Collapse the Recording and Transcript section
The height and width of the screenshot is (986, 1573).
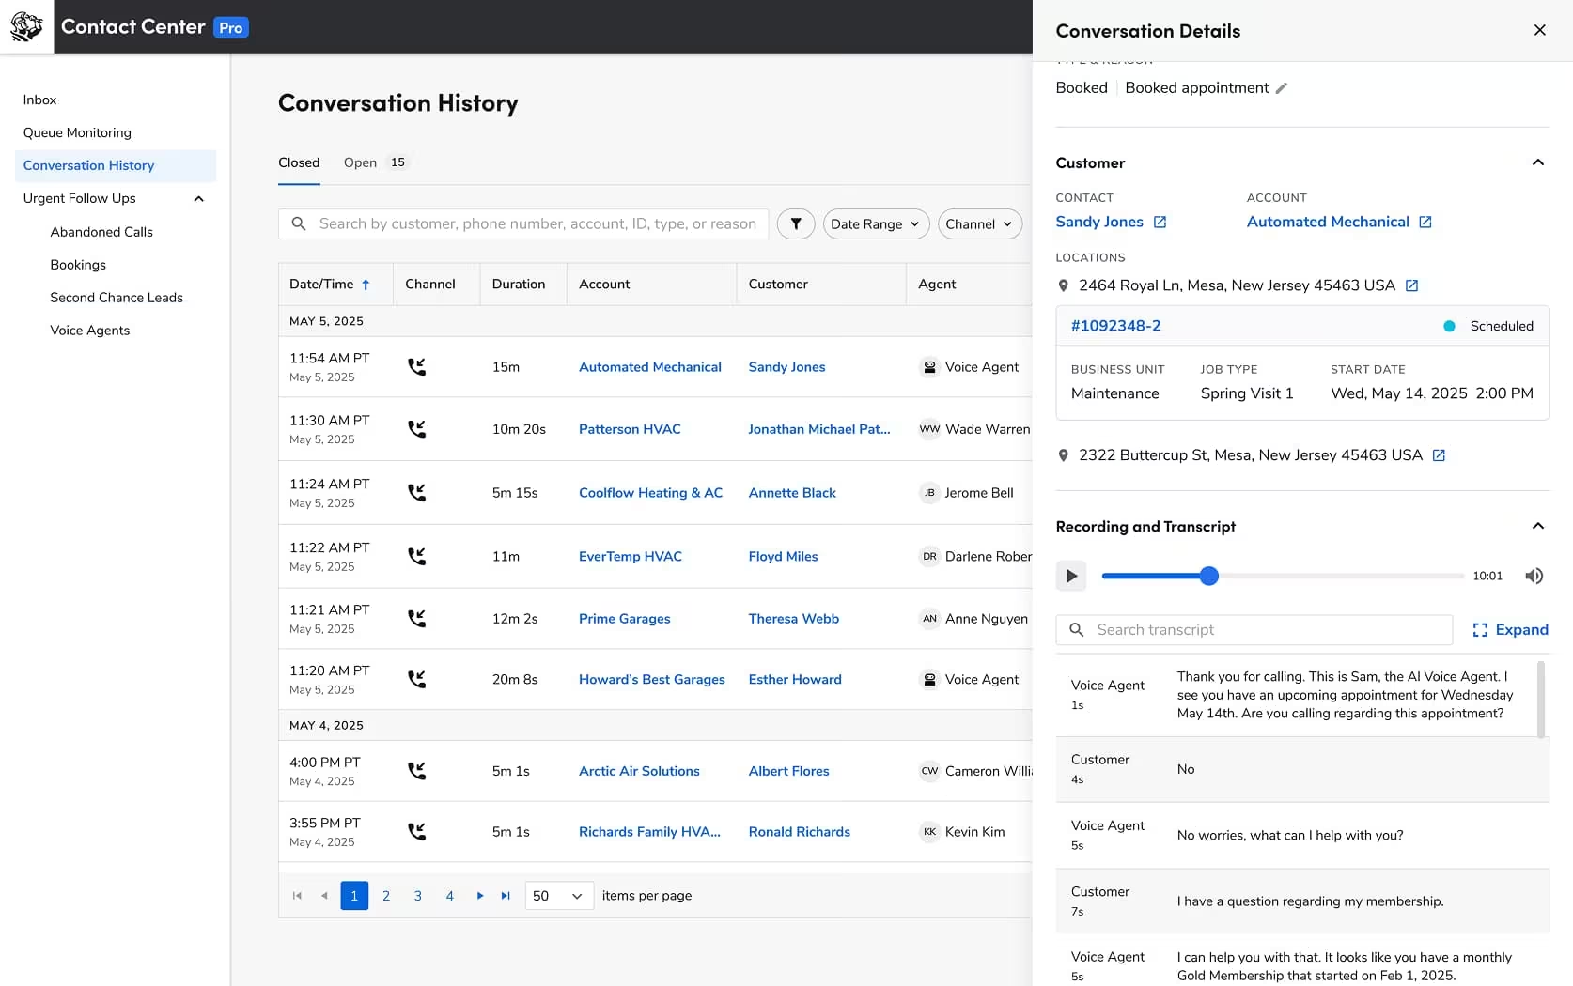pyautogui.click(x=1538, y=527)
